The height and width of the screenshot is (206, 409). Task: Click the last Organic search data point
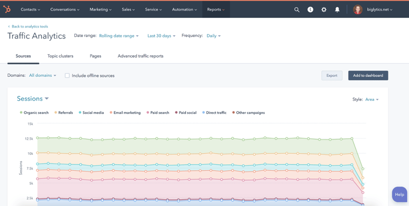[x=362, y=169]
